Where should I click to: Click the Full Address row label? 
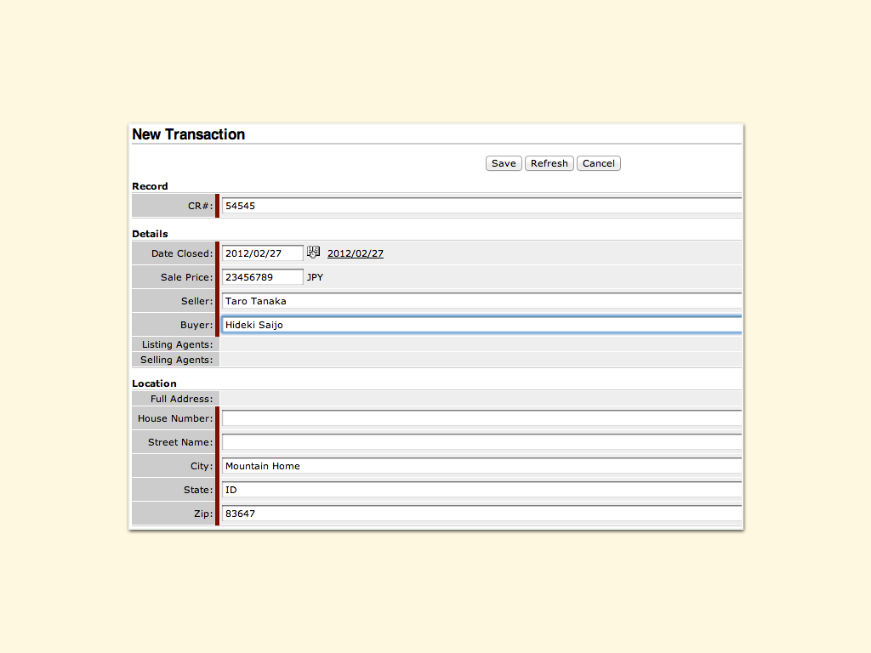click(181, 399)
